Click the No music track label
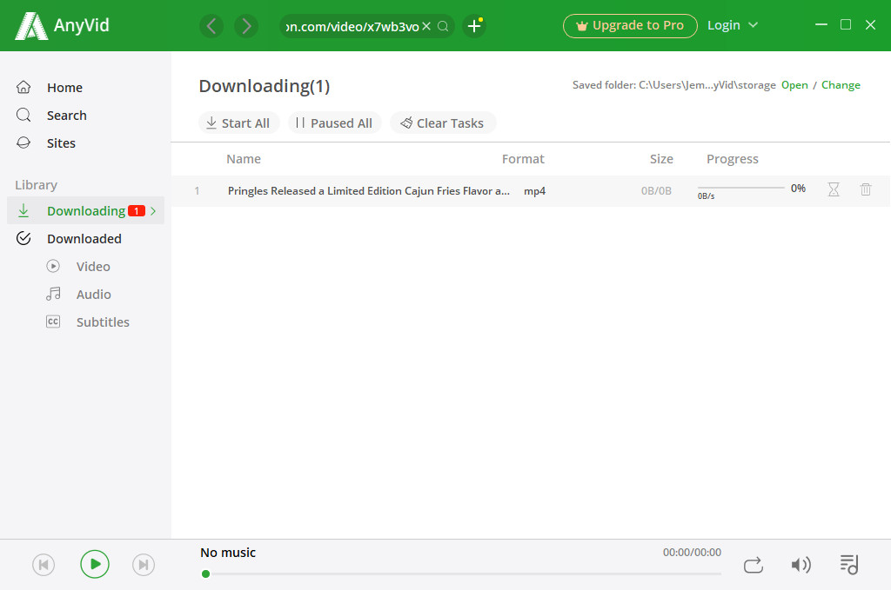Screen dimensions: 891x590 pos(228,553)
